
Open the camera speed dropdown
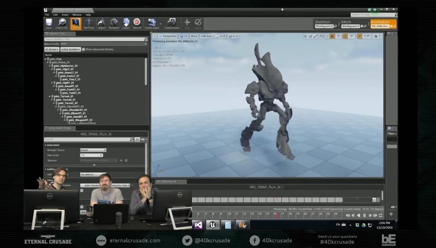377,36
